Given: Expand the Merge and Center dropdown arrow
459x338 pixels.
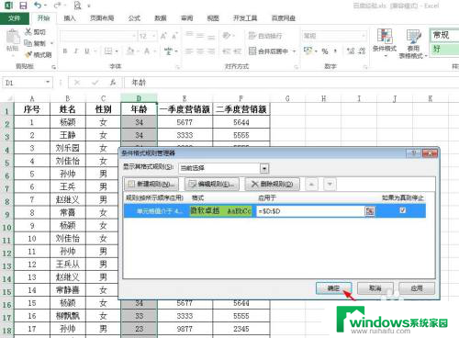Looking at the screenshot, I should coord(294,51).
